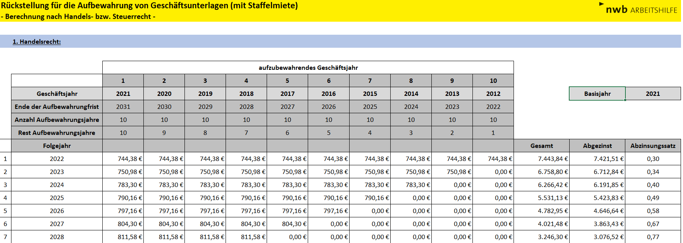Select the end-of-retention year 2031 cell
The image size is (683, 243).
(123, 107)
